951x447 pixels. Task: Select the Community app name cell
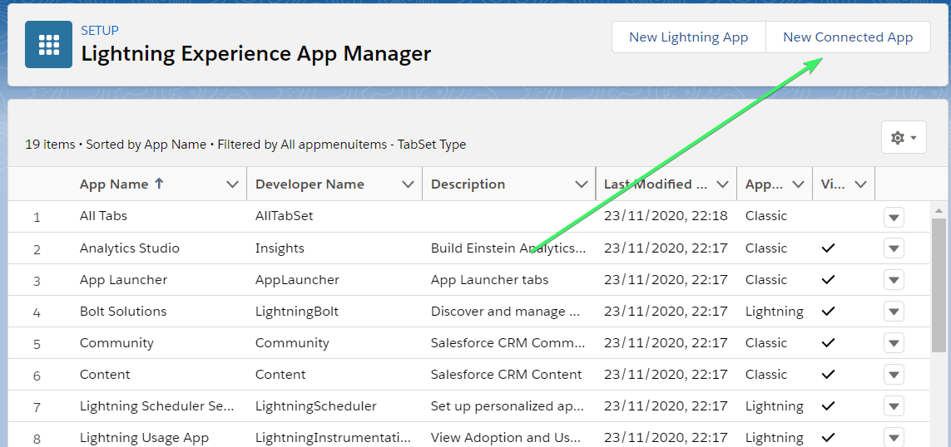point(116,343)
